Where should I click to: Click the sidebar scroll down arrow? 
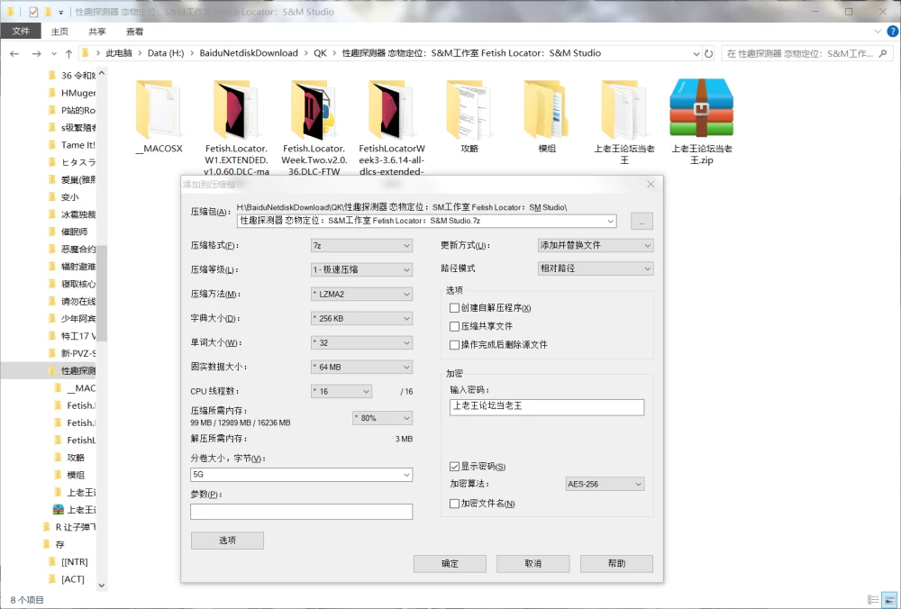click(102, 586)
